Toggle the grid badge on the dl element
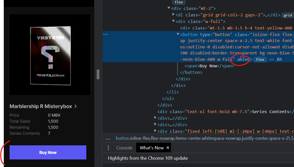The width and height of the screenshot is (294, 167). (x=288, y=15)
